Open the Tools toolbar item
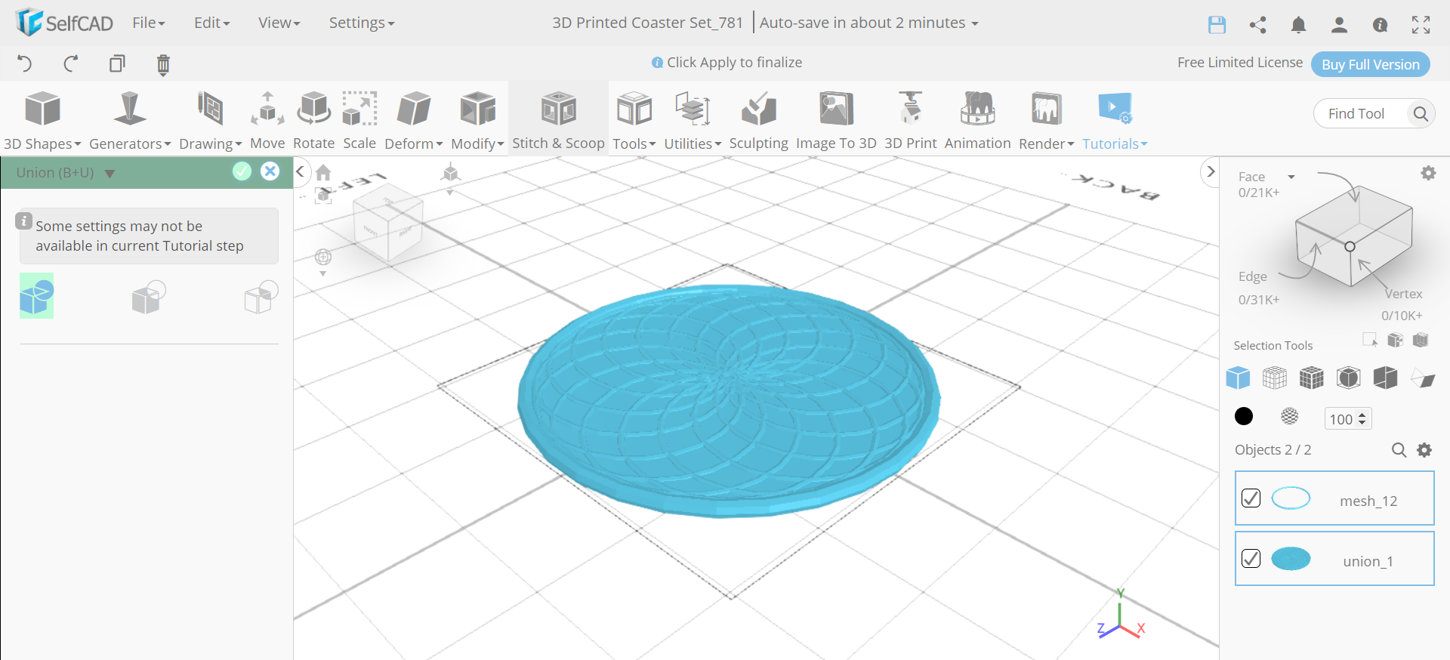This screenshot has height=660, width=1450. tap(634, 120)
